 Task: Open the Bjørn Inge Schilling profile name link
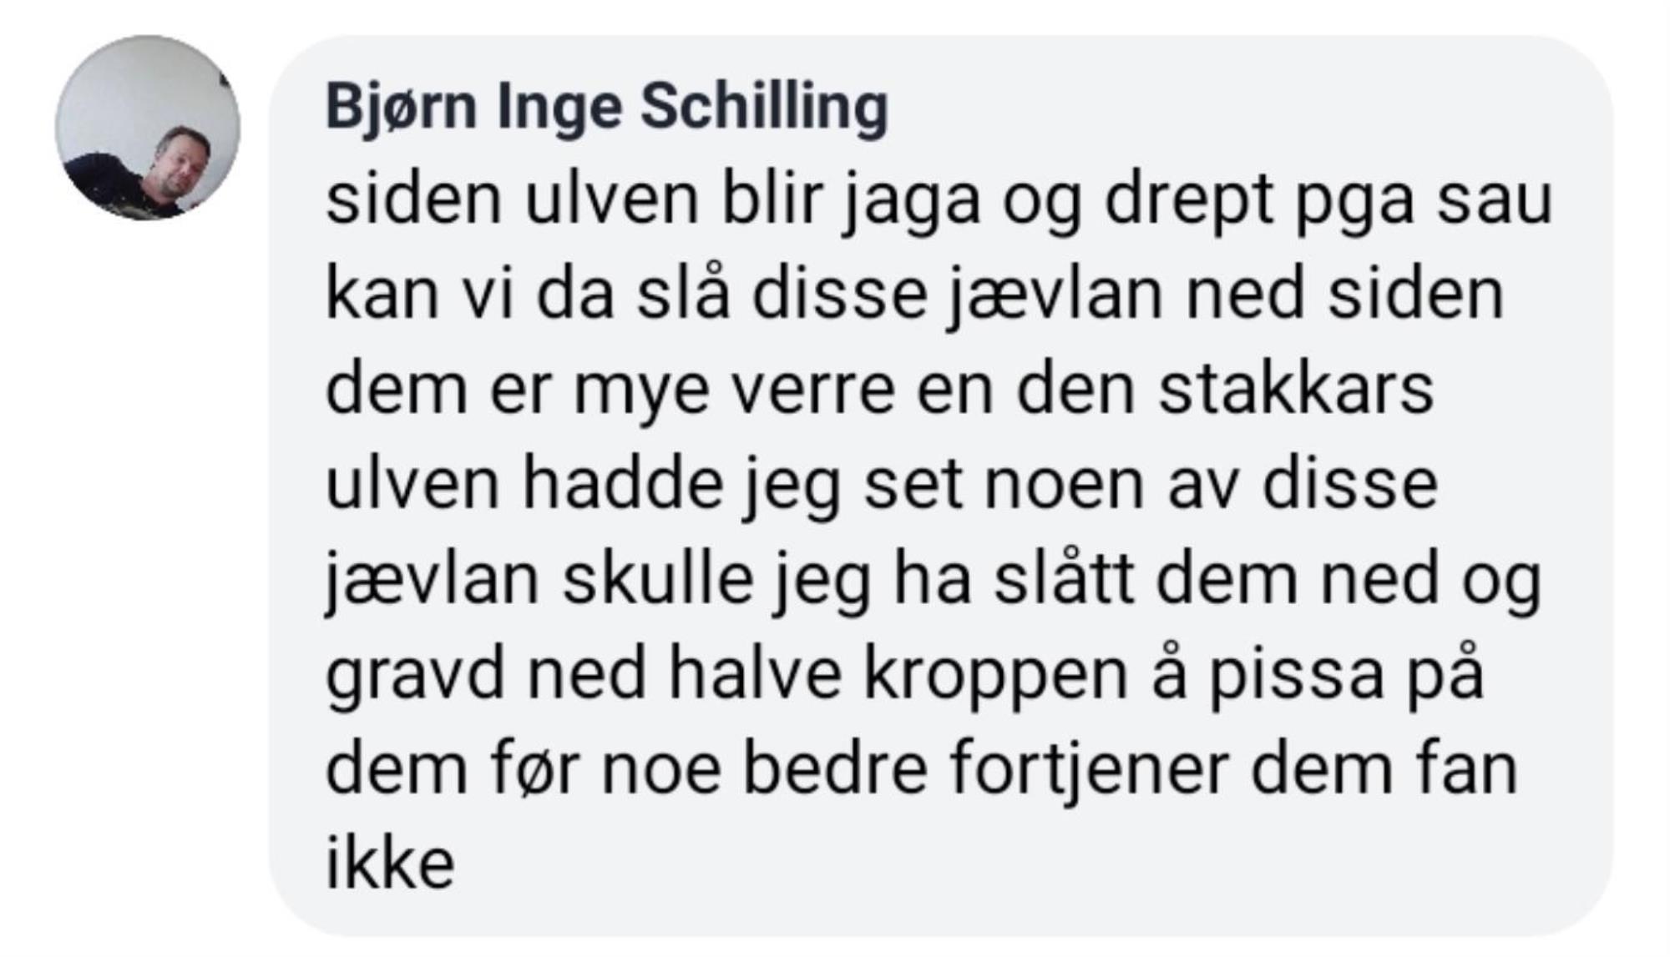click(607, 108)
